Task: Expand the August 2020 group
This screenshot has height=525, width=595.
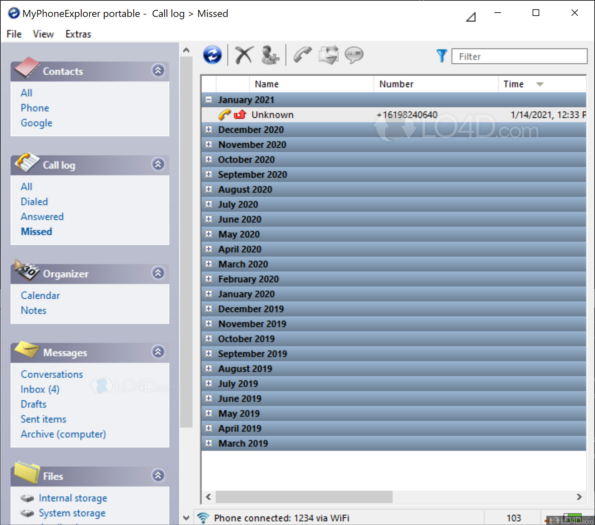Action: [209, 189]
